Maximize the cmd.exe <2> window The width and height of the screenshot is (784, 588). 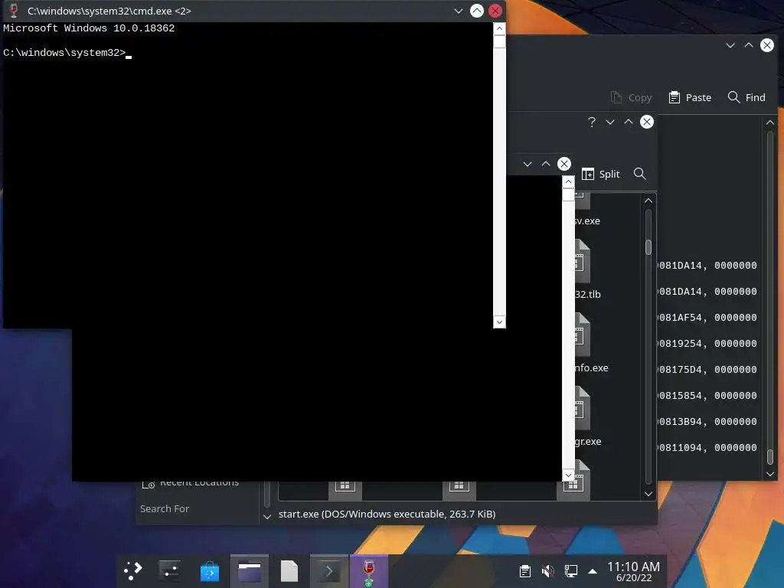click(x=476, y=11)
